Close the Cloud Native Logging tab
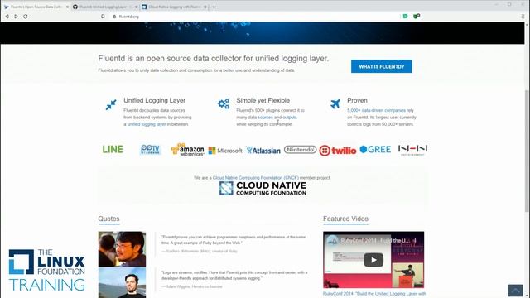Viewport: 530px width, 298px height. [x=205, y=7]
